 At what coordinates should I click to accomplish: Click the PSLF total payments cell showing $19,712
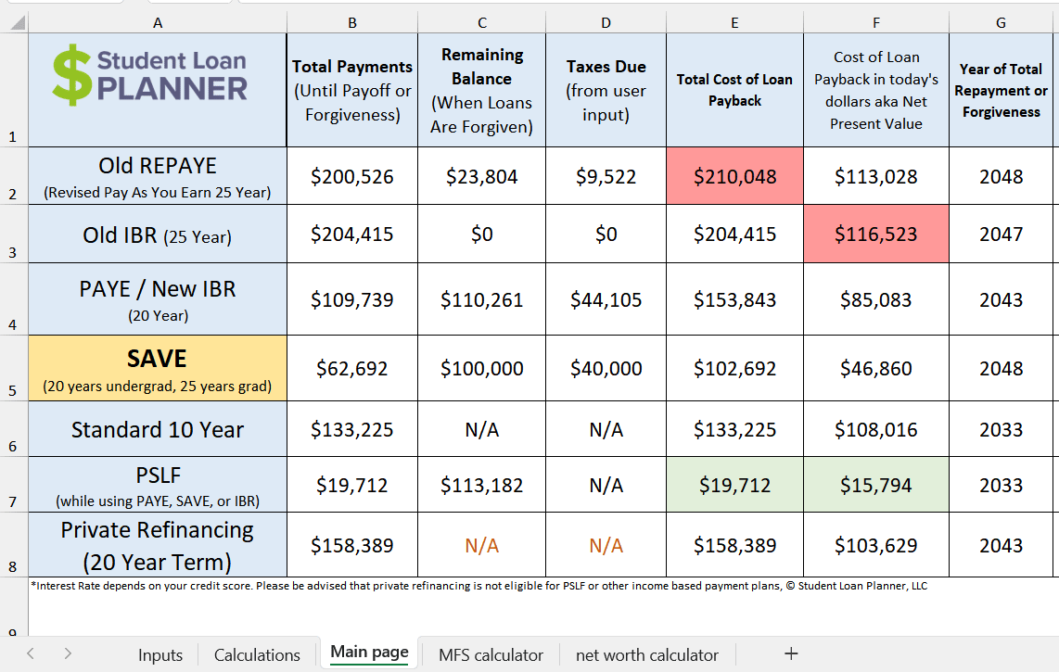352,485
